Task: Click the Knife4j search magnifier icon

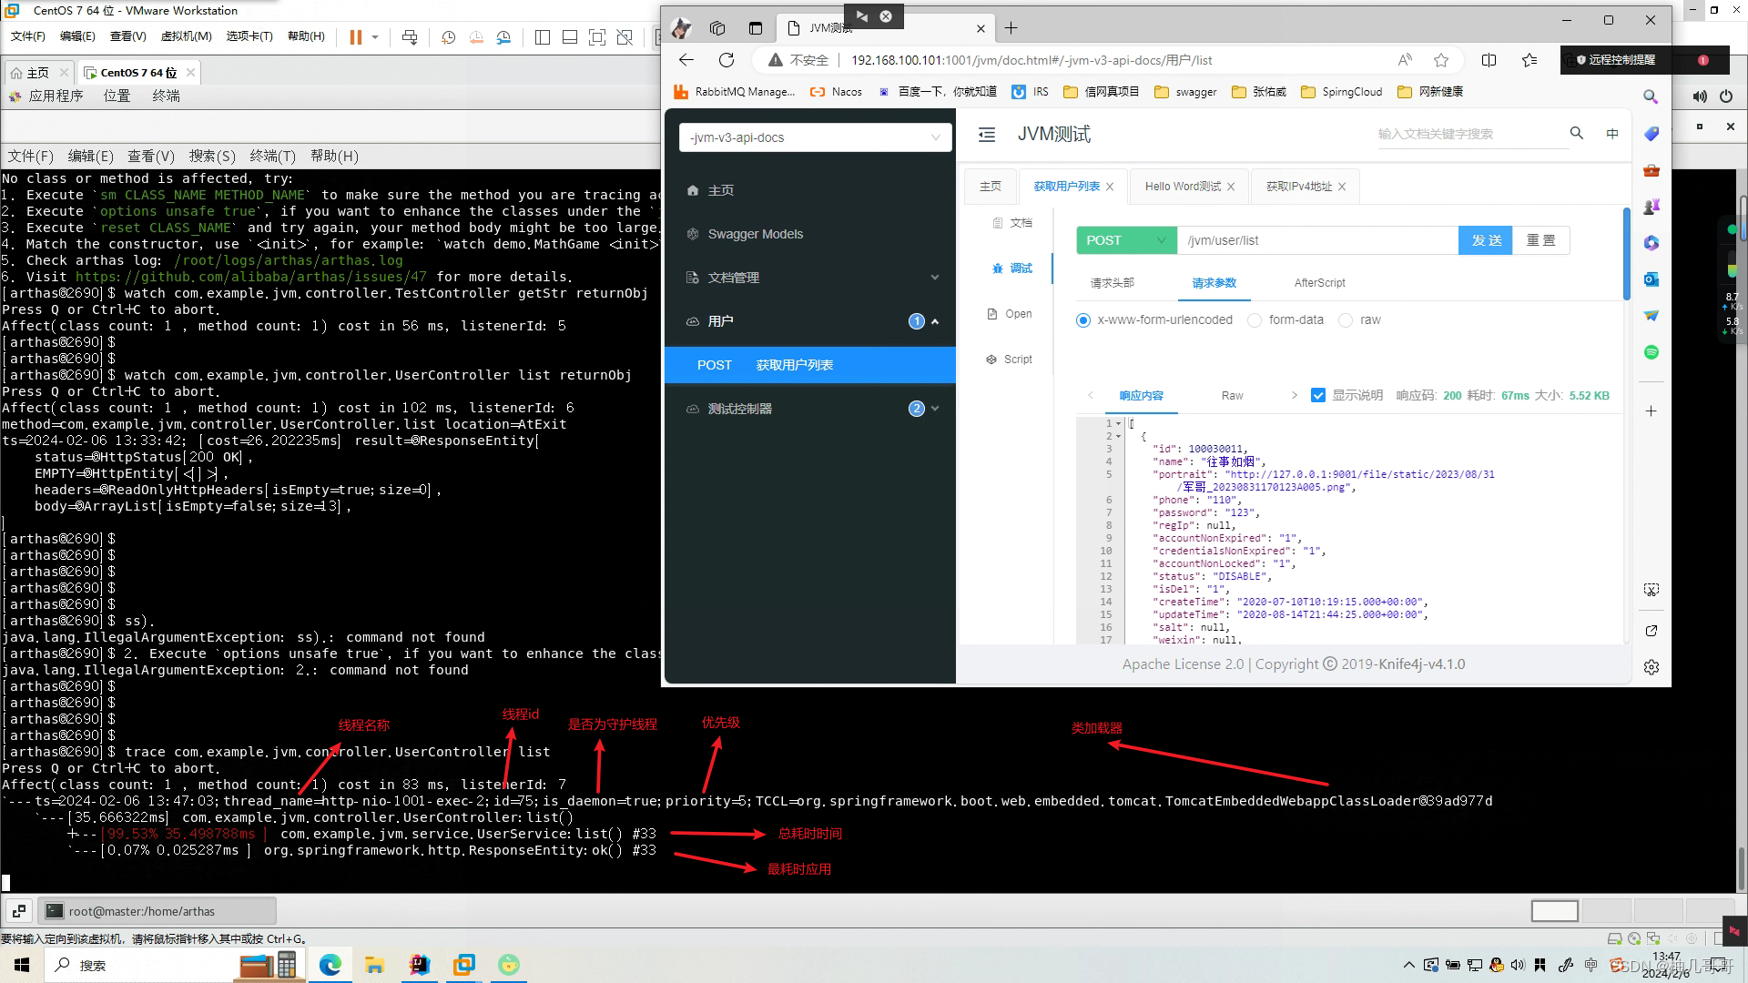Action: (x=1577, y=133)
